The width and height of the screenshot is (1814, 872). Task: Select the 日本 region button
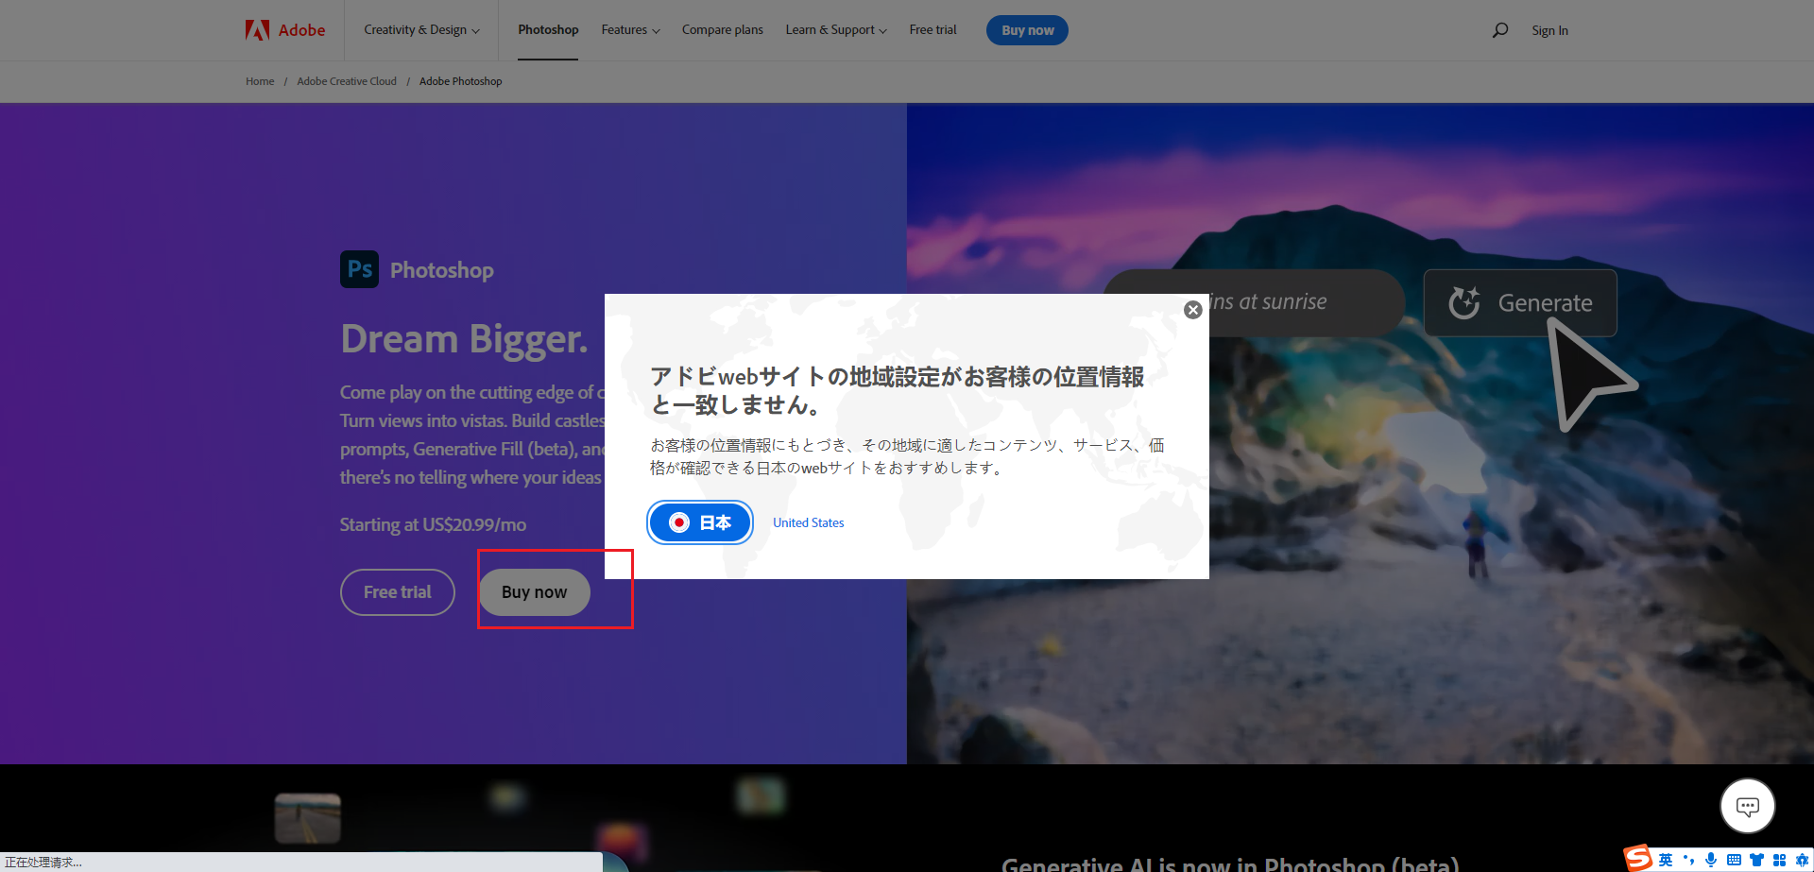[x=699, y=522]
